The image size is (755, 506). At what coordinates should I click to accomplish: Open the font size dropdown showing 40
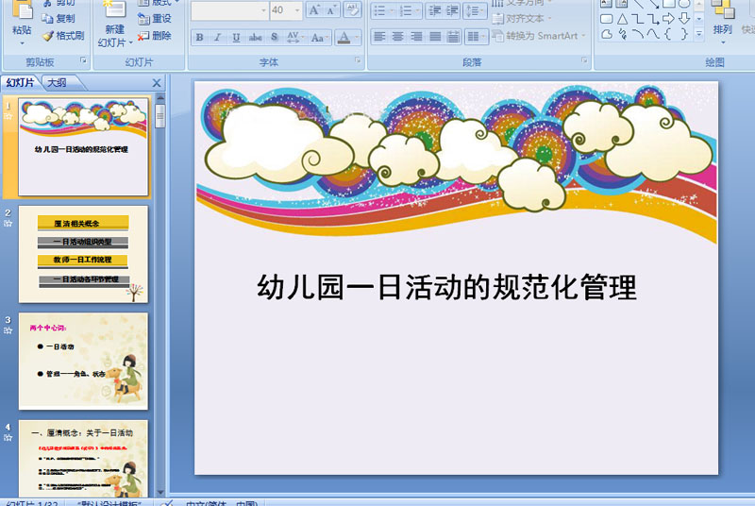[x=297, y=10]
